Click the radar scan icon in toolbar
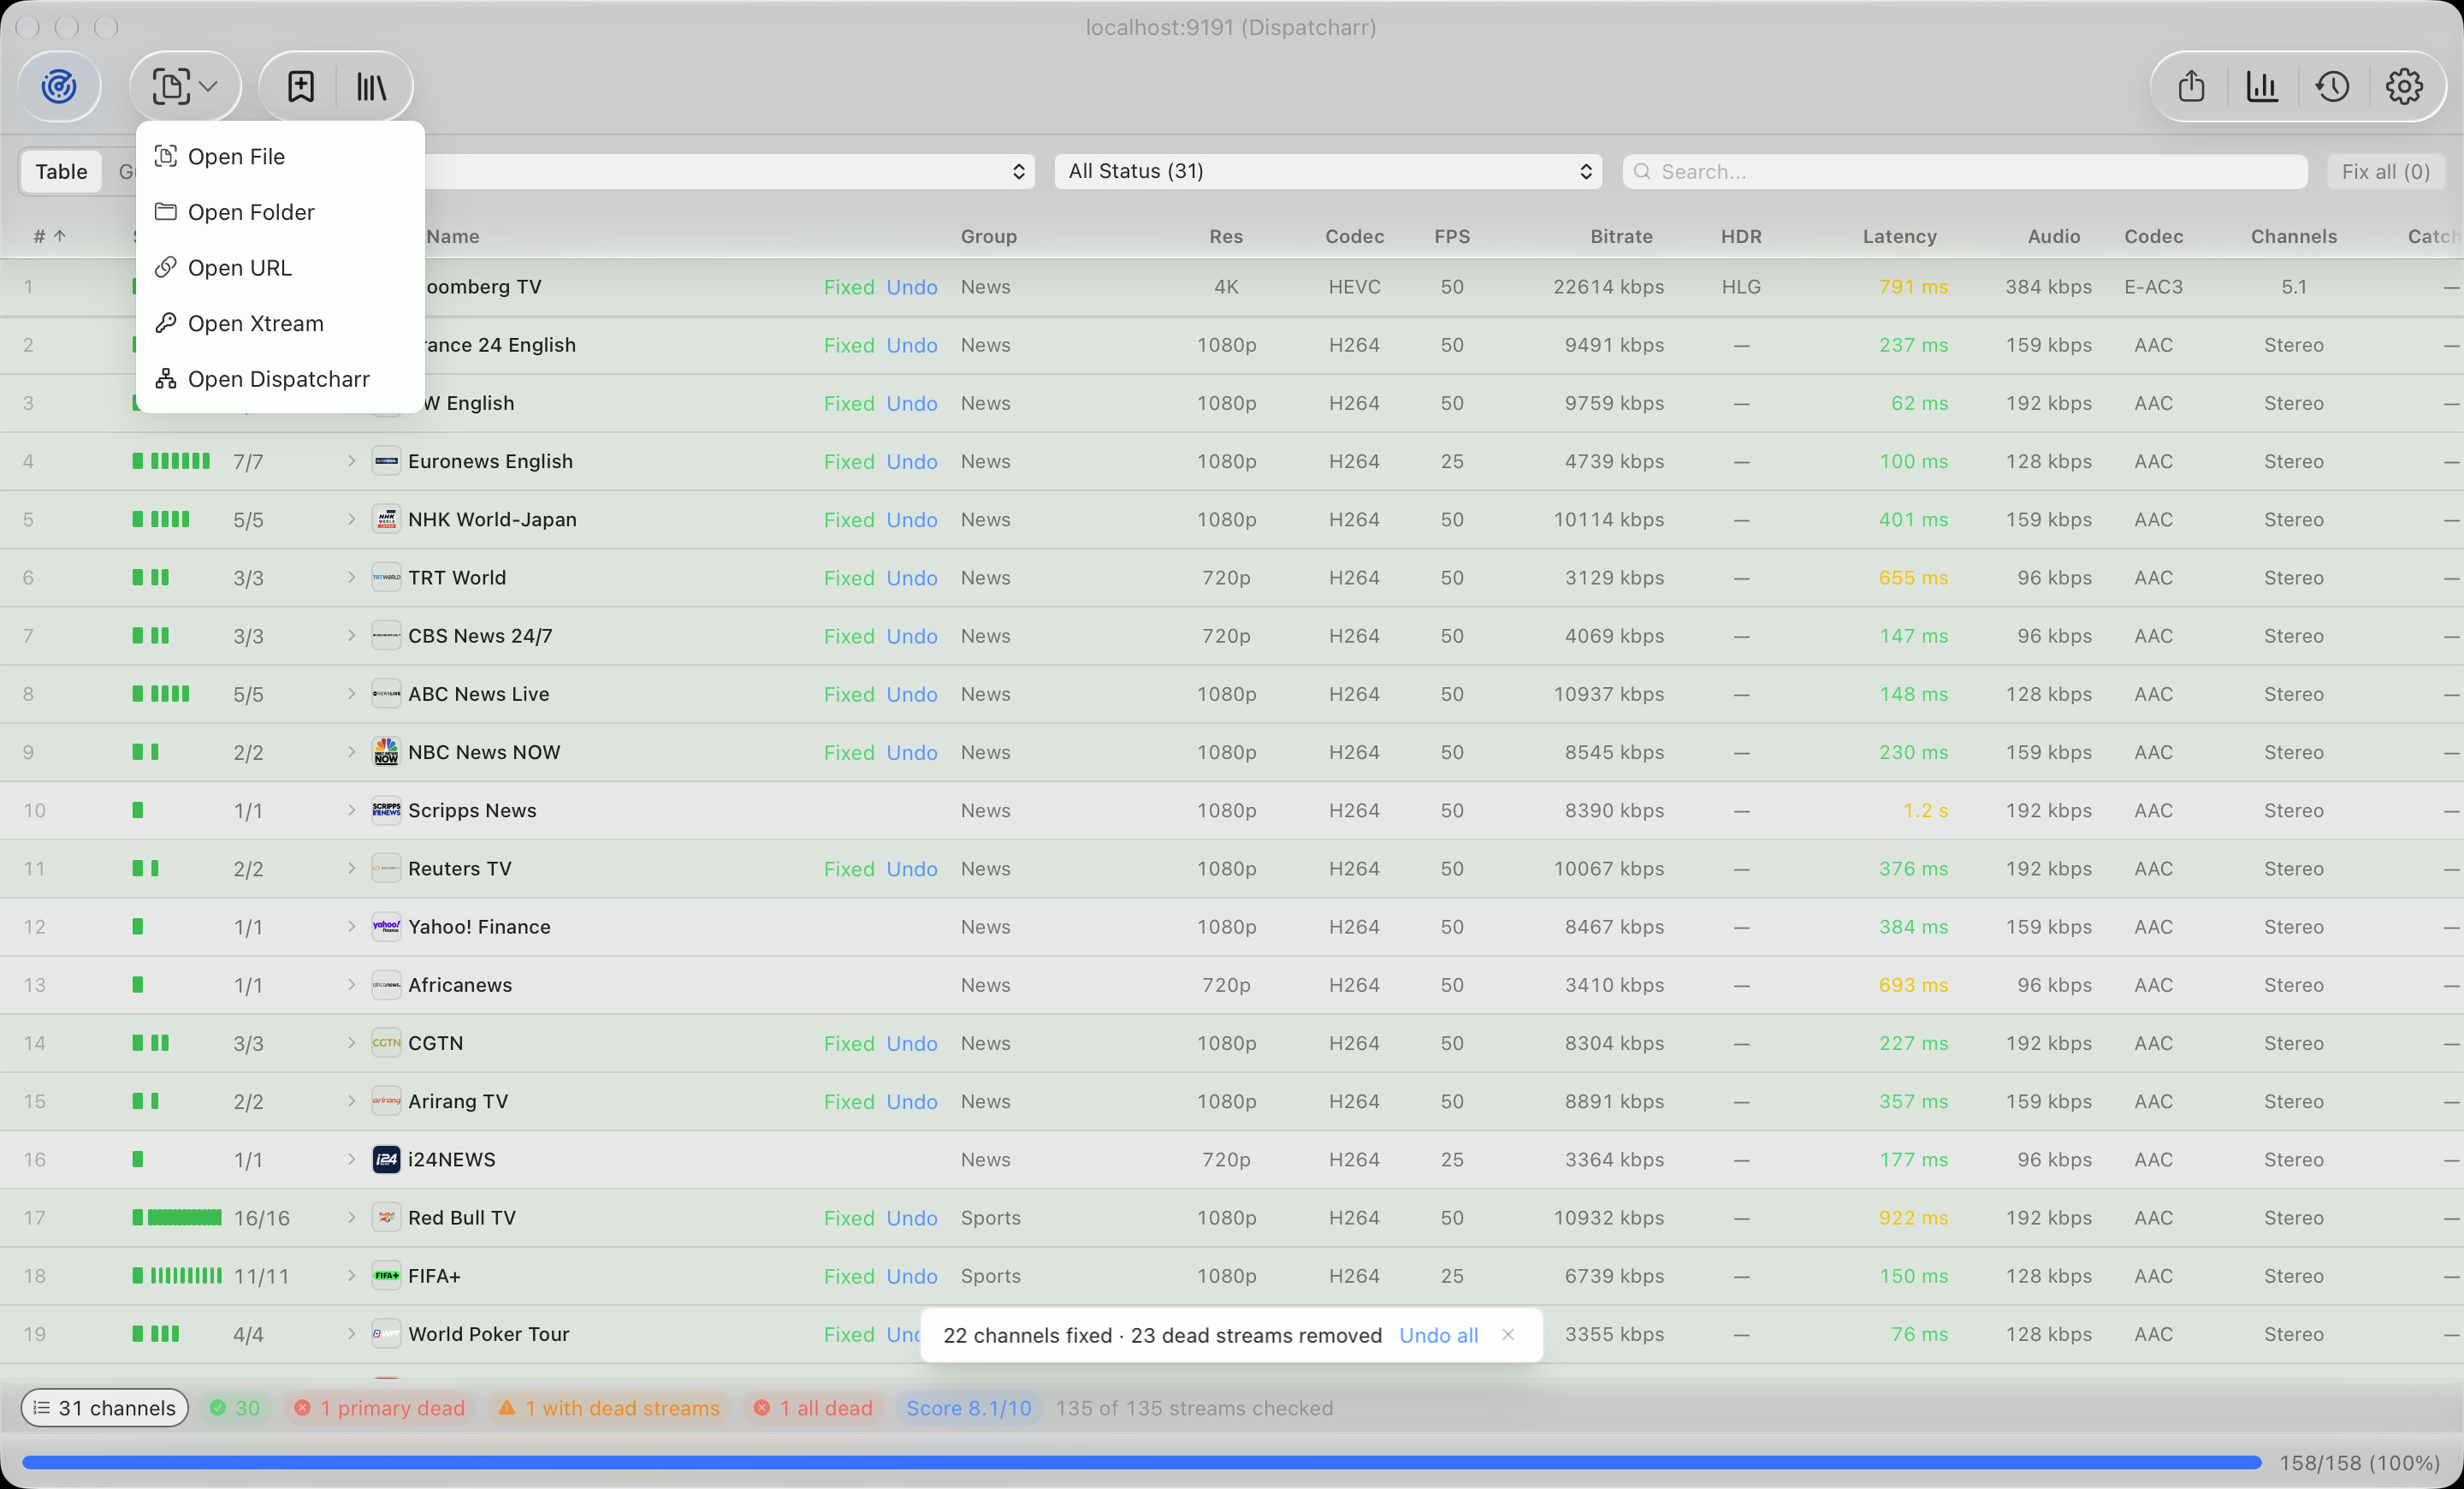 click(59, 86)
